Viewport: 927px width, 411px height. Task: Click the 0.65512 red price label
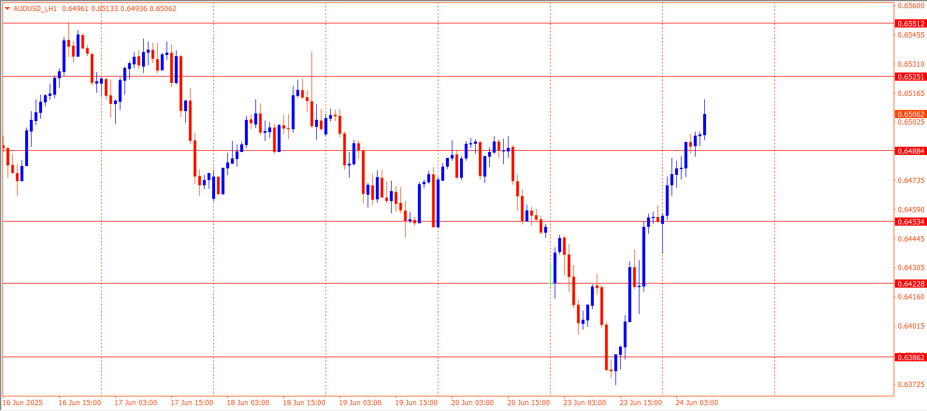pos(911,24)
